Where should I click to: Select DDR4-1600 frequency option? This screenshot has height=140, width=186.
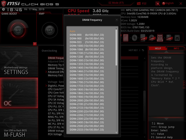click(x=87, y=79)
